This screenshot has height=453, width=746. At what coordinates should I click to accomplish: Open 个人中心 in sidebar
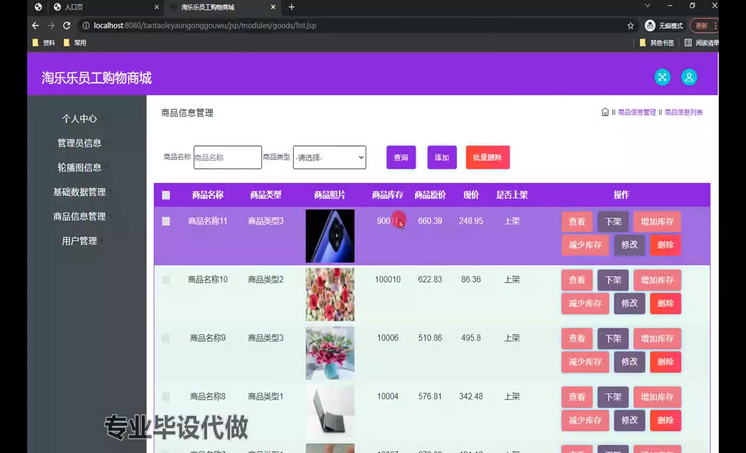tap(80, 118)
